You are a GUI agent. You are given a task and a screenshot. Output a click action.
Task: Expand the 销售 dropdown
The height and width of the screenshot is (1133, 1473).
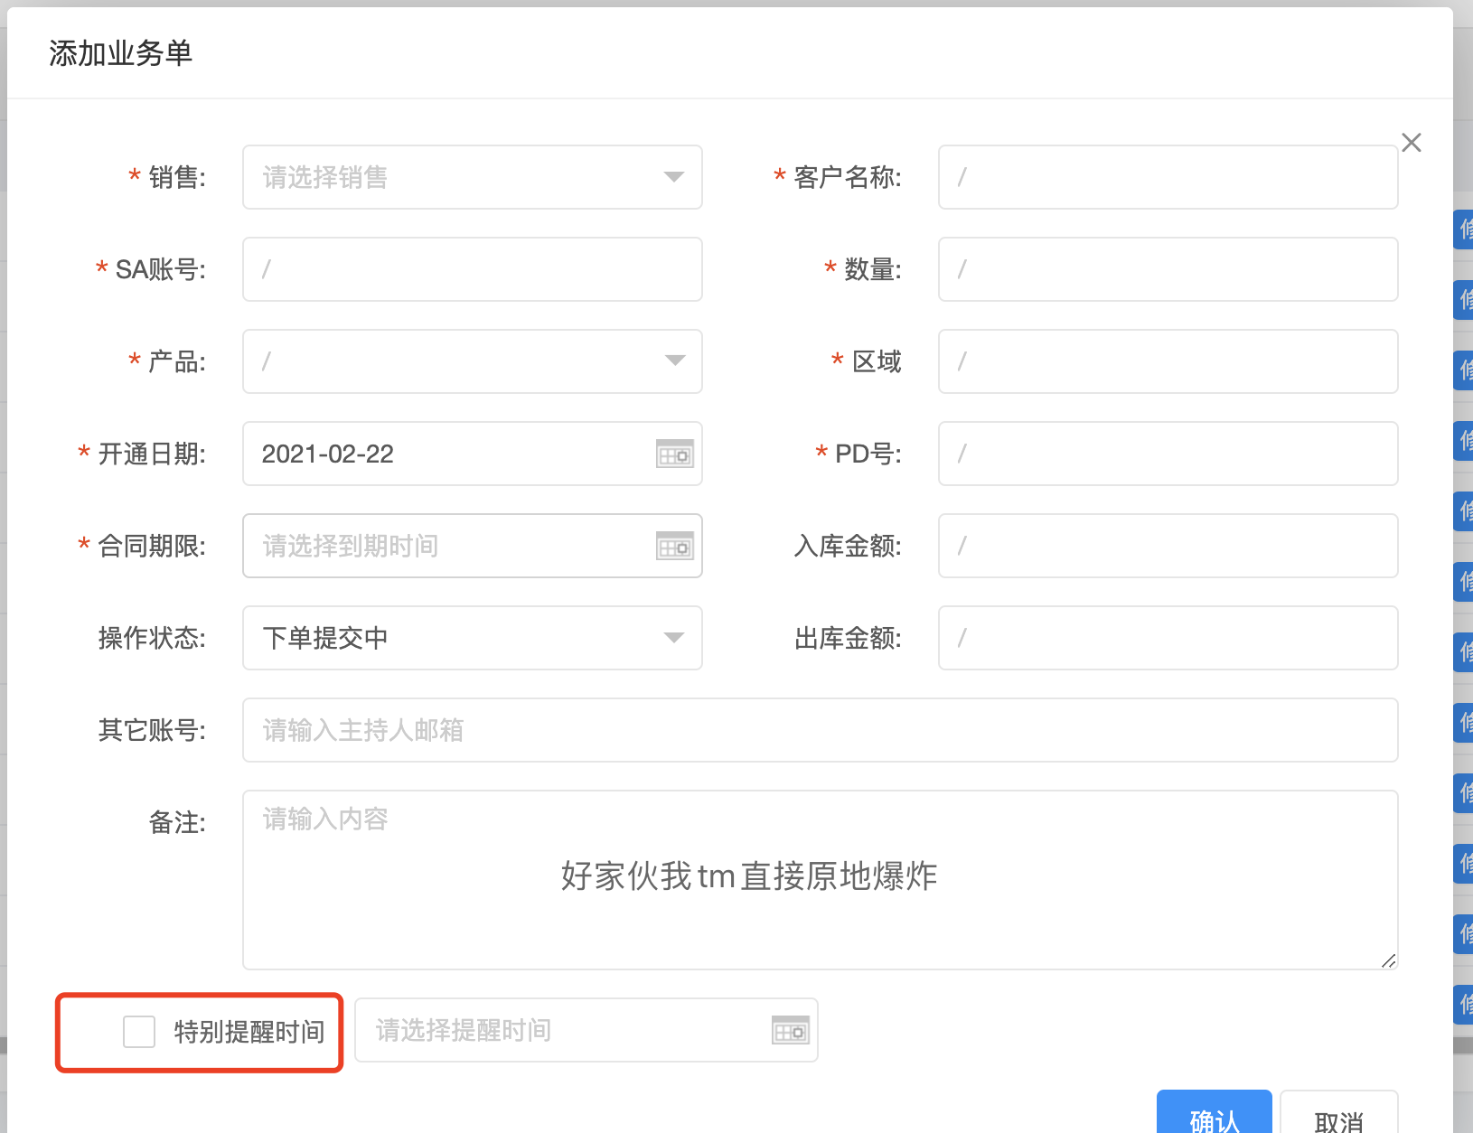tap(473, 177)
